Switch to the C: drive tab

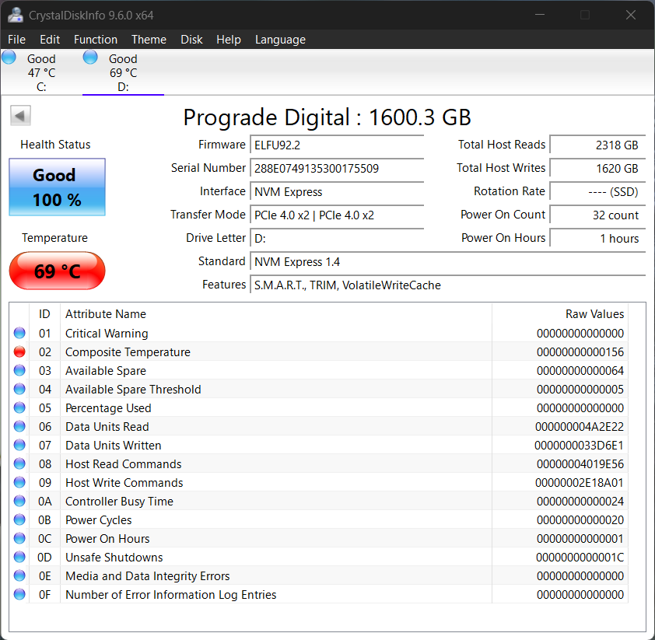pos(40,72)
